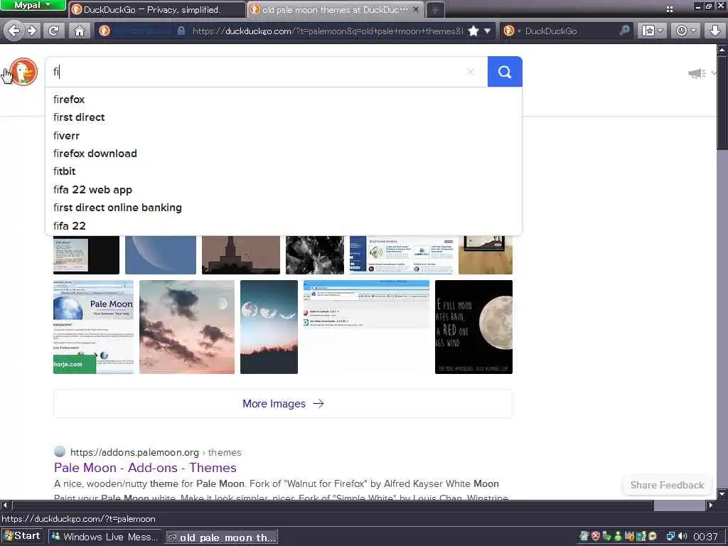Open the pink cloudy sky moon image
The height and width of the screenshot is (546, 728).
pos(187,327)
